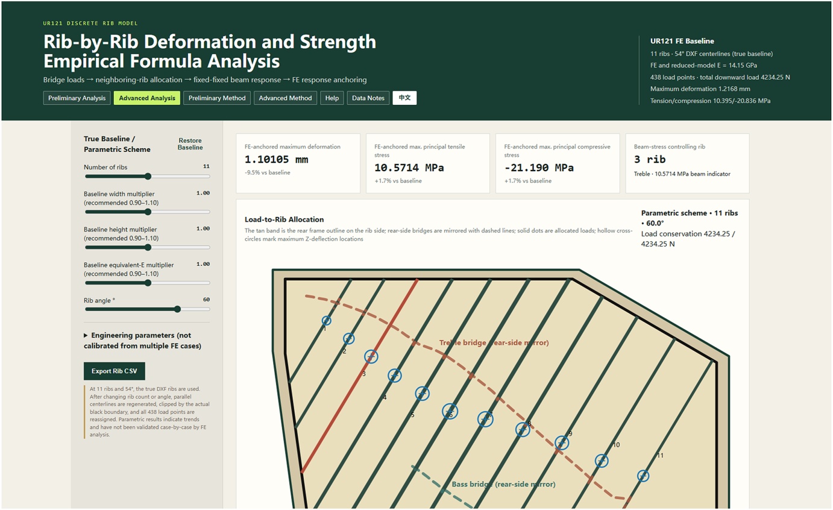Click the Rib angle slider handle
Screen dimensions: 833x510
177,309
